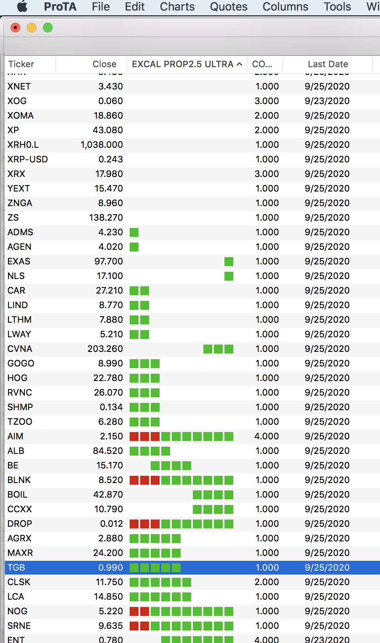Viewport: 380px width, 643px height.
Task: Open the Edit menu
Action: pos(134,6)
